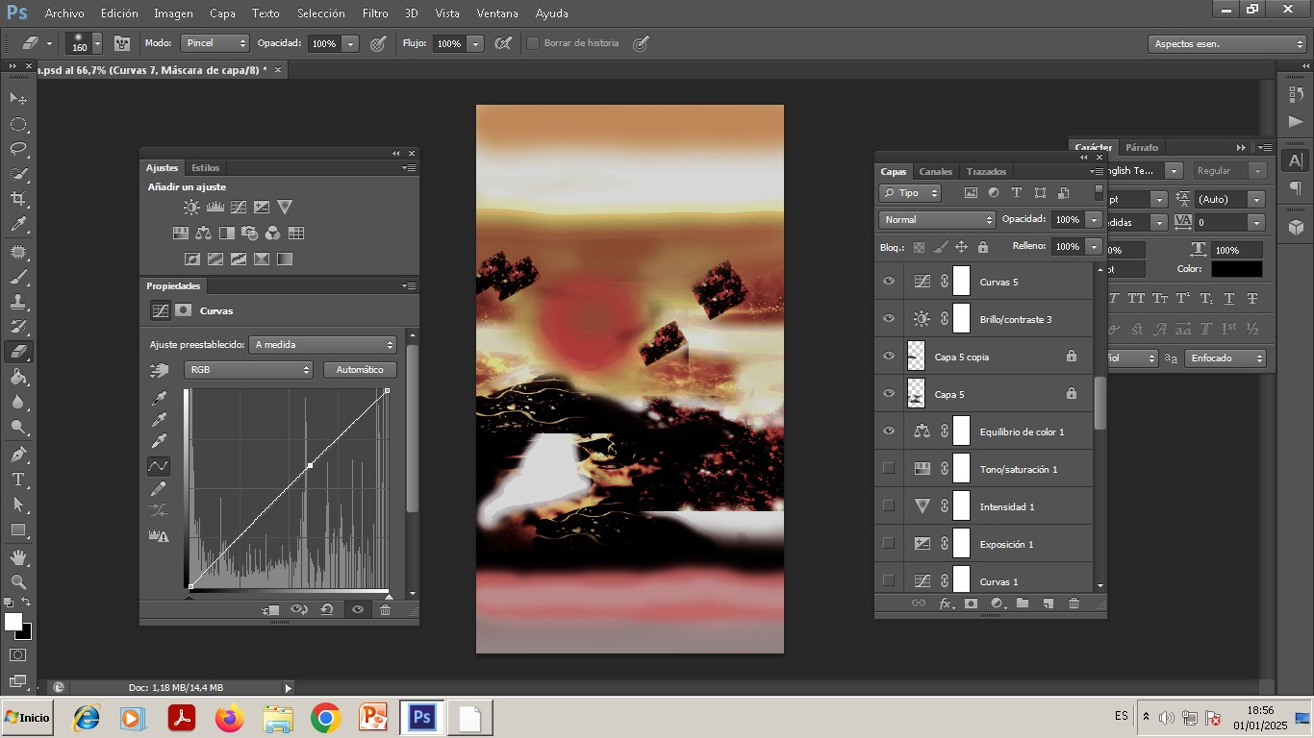Select the Move tool
The height and width of the screenshot is (738, 1314).
18,98
